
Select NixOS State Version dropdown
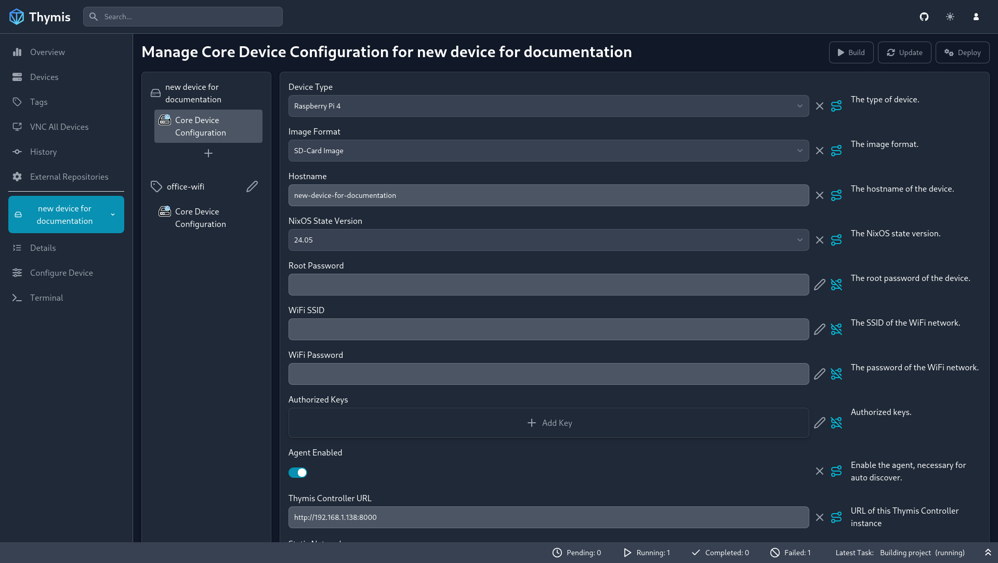[548, 239]
